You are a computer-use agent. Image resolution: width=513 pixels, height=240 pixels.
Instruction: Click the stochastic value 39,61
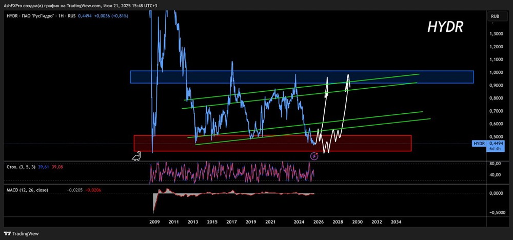point(45,167)
